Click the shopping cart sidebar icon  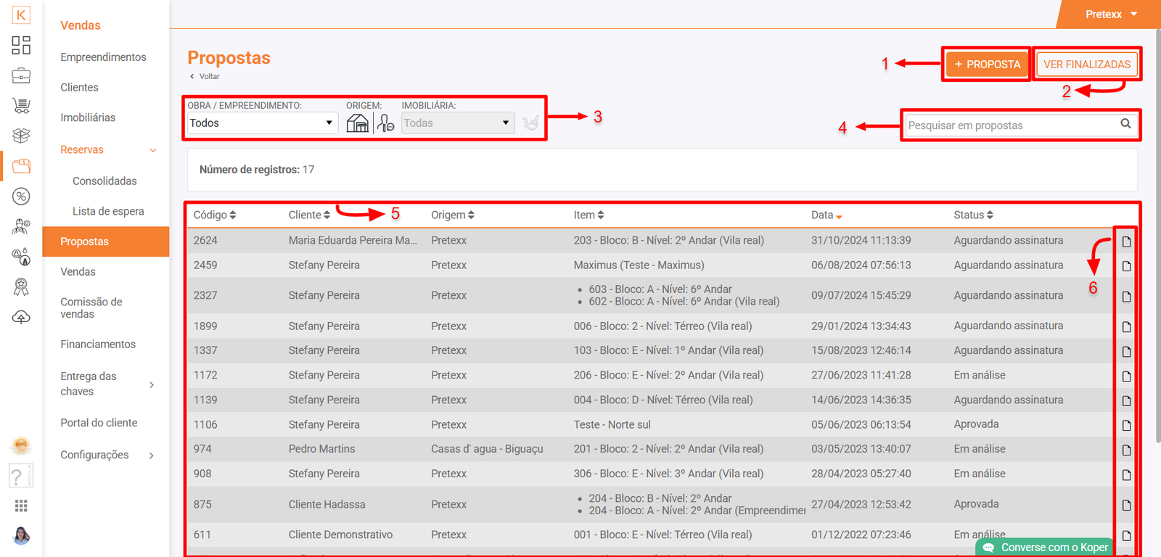point(21,106)
